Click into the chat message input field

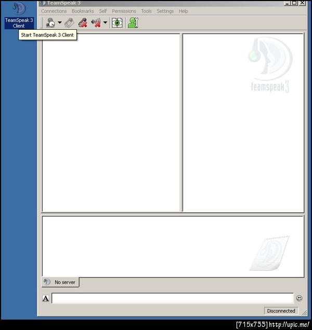[173, 298]
